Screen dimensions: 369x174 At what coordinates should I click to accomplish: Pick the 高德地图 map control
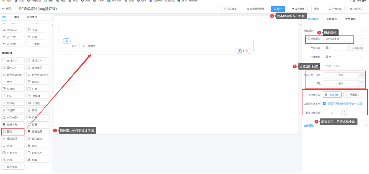pos(38,132)
